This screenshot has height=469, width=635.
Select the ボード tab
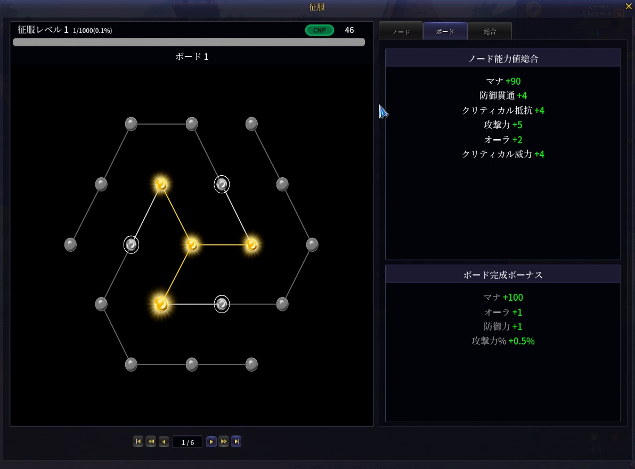(x=445, y=31)
